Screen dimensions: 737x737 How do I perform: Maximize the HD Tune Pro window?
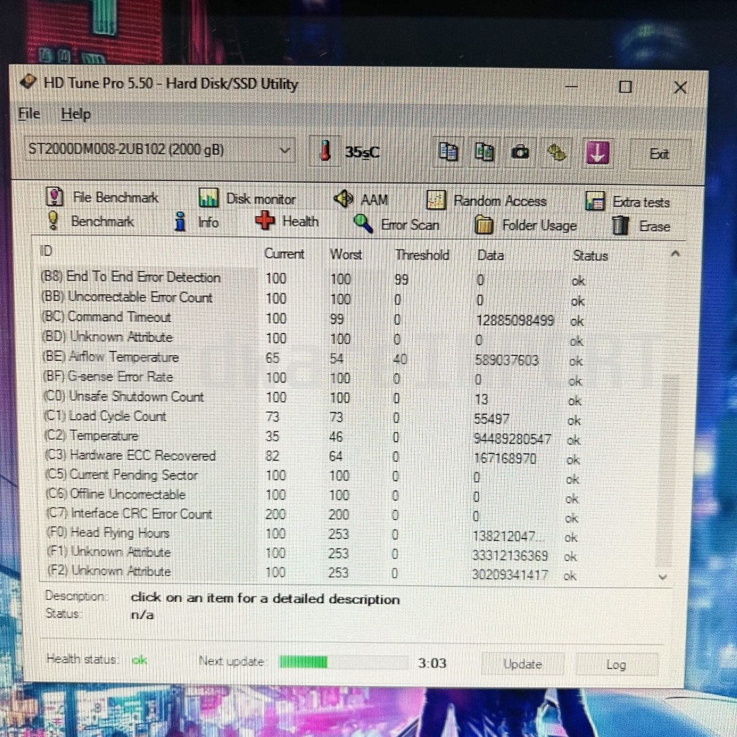click(625, 87)
